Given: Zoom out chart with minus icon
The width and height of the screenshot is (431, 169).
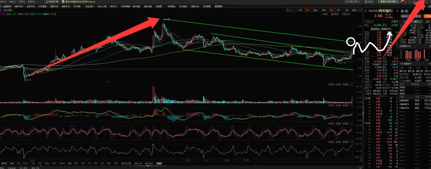Looking at the screenshot, I should click(295, 10).
